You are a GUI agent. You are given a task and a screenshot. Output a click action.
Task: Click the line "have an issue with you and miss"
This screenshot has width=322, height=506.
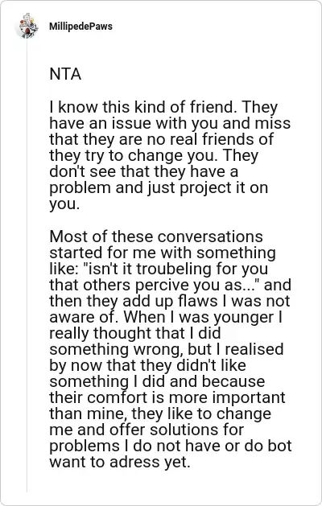pos(170,123)
